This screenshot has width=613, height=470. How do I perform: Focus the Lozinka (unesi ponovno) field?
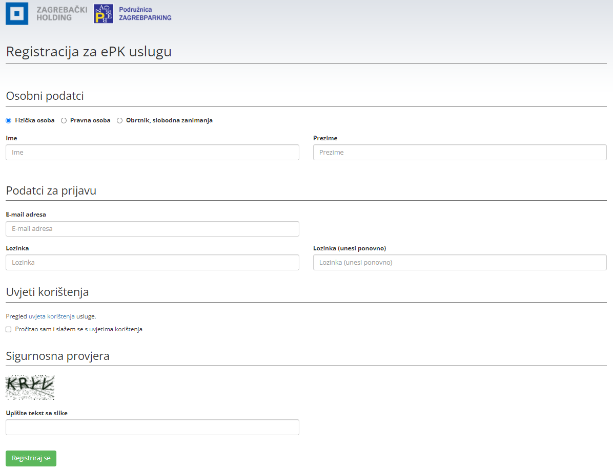(460, 262)
